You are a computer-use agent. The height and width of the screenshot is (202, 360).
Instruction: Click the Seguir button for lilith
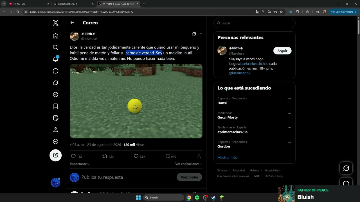(282, 51)
